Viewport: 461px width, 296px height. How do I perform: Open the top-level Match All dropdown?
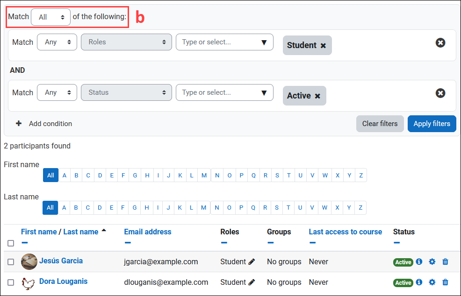50,17
